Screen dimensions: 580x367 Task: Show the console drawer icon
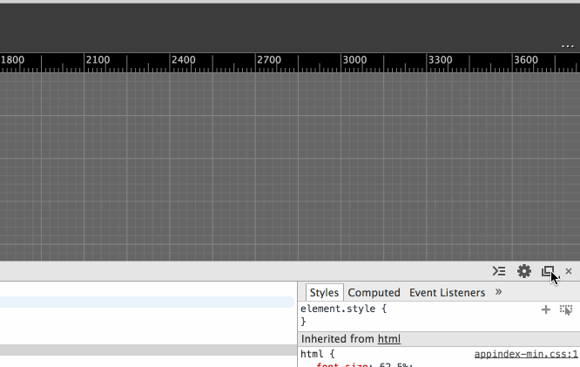click(498, 271)
